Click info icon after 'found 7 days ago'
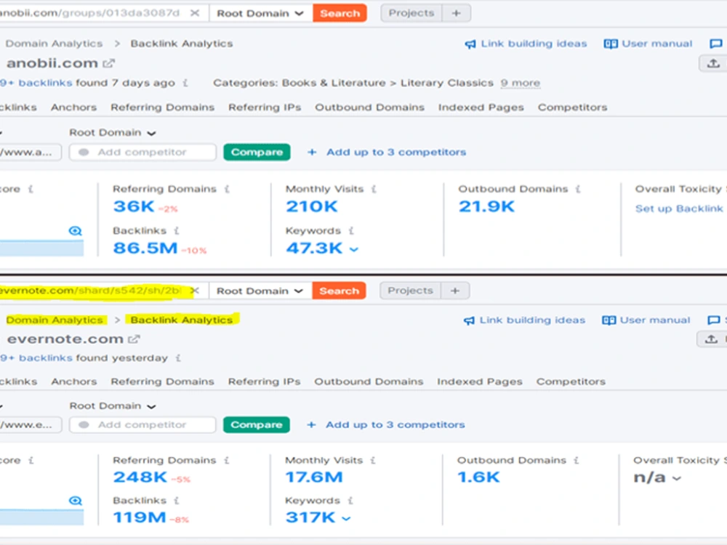 pos(185,83)
